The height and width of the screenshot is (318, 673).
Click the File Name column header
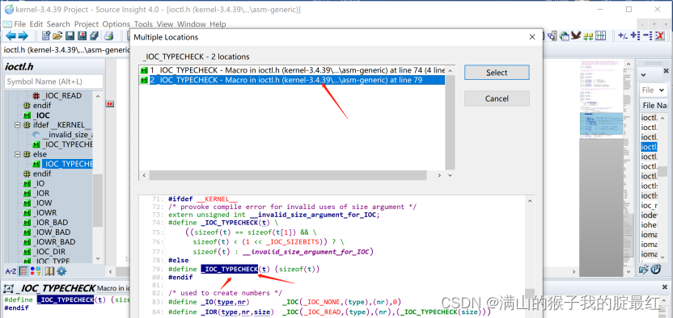[654, 105]
